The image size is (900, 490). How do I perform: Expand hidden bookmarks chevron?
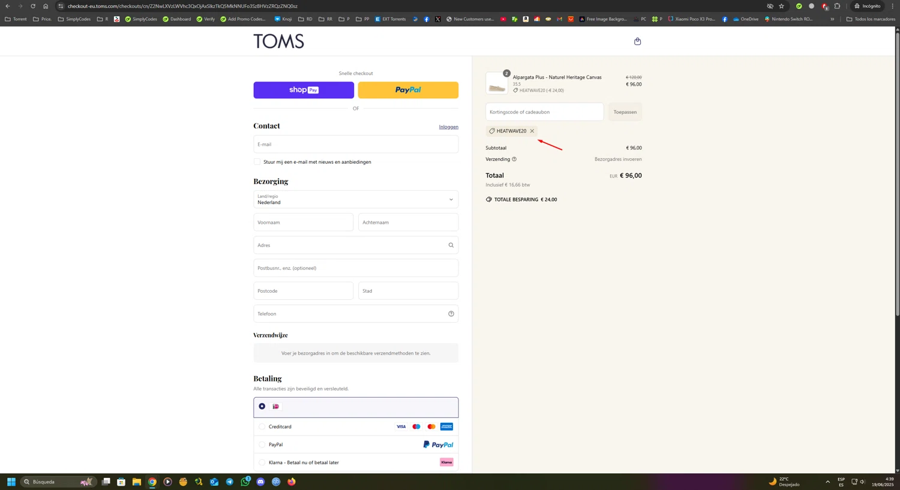point(832,19)
